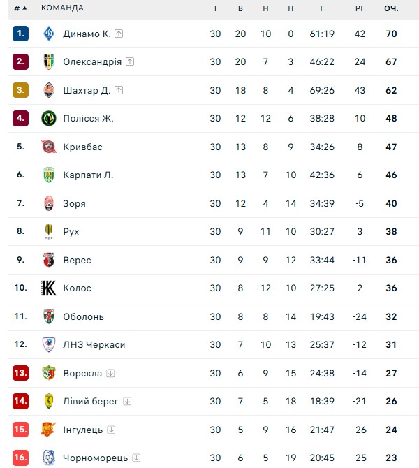Click the Динамо К. club logo
The width and height of the screenshot is (419, 468).
(49, 34)
